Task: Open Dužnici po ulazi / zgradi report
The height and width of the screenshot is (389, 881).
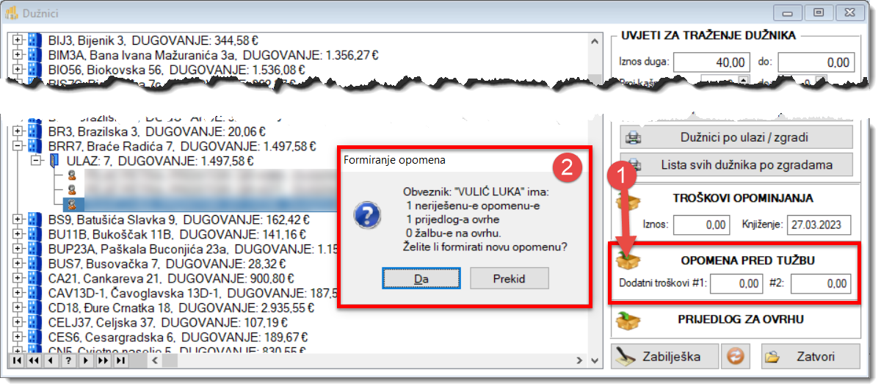Action: click(736, 137)
